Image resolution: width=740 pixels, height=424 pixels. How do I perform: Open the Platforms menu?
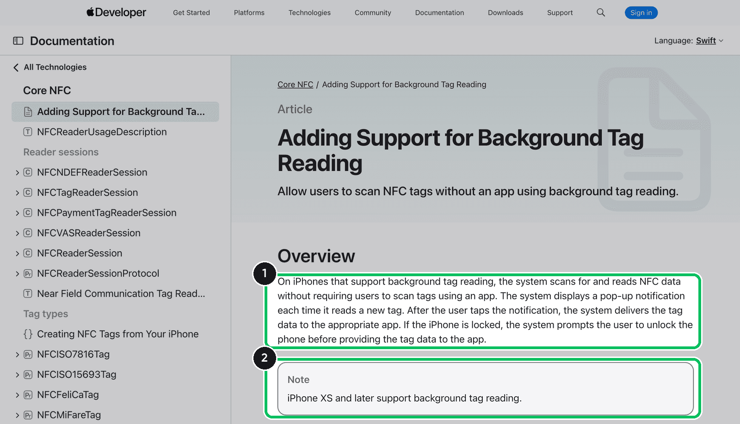pyautogui.click(x=249, y=12)
